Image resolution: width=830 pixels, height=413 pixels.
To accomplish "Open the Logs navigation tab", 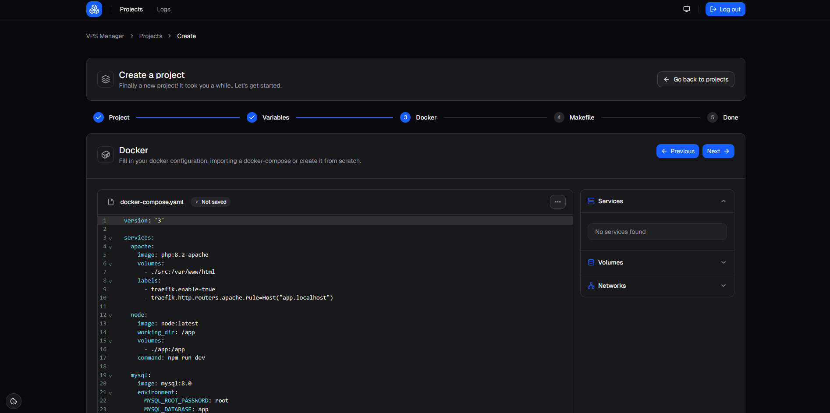I will pos(163,9).
